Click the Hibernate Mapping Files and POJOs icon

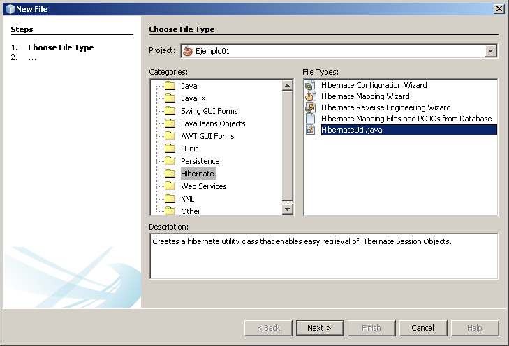[x=311, y=119]
